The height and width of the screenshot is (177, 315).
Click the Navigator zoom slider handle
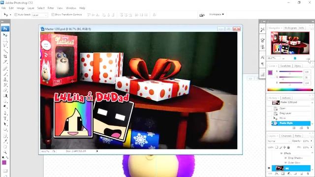point(295,59)
